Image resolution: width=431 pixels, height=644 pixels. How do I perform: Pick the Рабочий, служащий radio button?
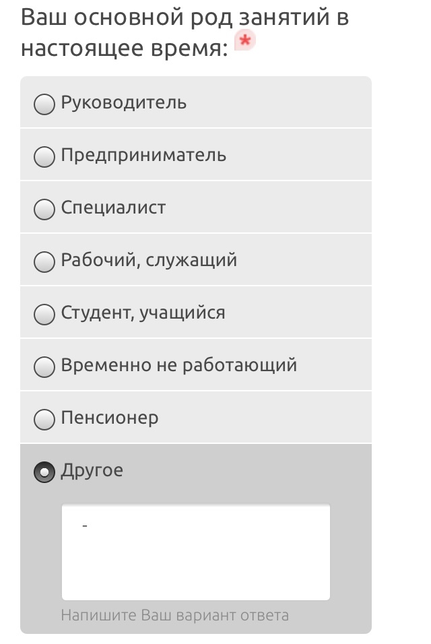44,262
